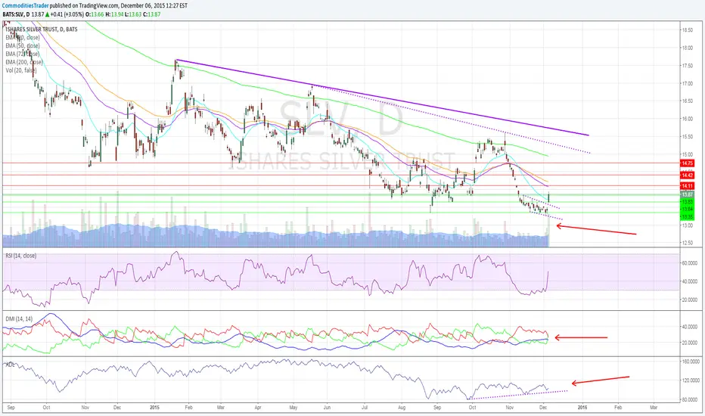Click the O:13.66 open value
Viewport: 705px width, 416px height.
pyautogui.click(x=96, y=14)
